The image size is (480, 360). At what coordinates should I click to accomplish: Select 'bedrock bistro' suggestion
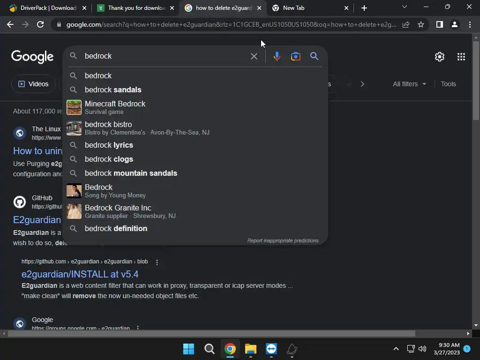tap(195, 128)
